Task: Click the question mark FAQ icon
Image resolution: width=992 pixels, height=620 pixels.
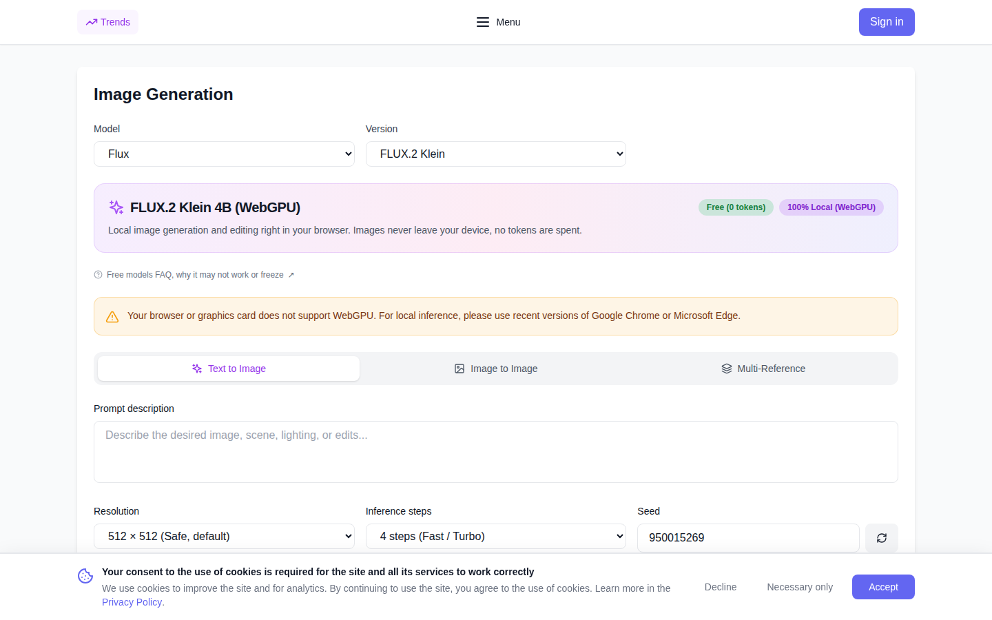Action: 98,275
